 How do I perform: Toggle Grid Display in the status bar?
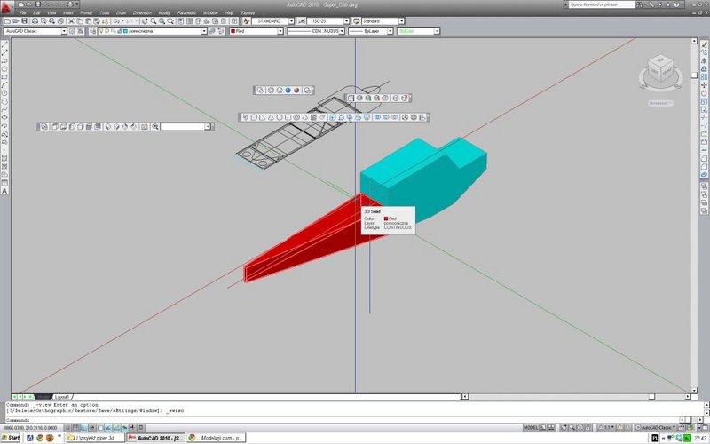click(x=75, y=427)
